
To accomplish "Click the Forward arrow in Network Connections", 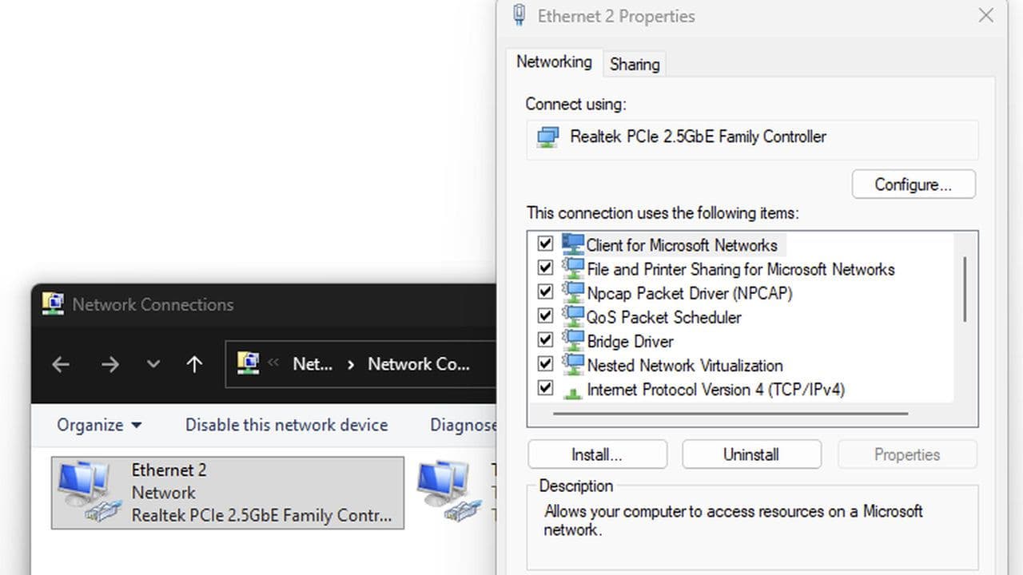I will point(109,365).
